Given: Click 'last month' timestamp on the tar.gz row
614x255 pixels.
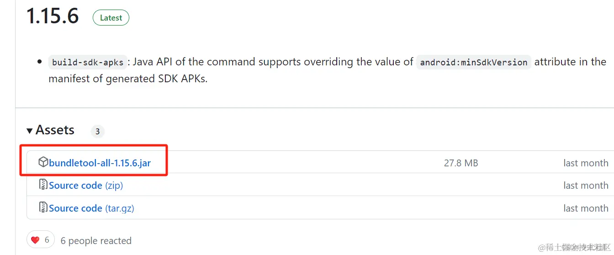Looking at the screenshot, I should pyautogui.click(x=586, y=208).
